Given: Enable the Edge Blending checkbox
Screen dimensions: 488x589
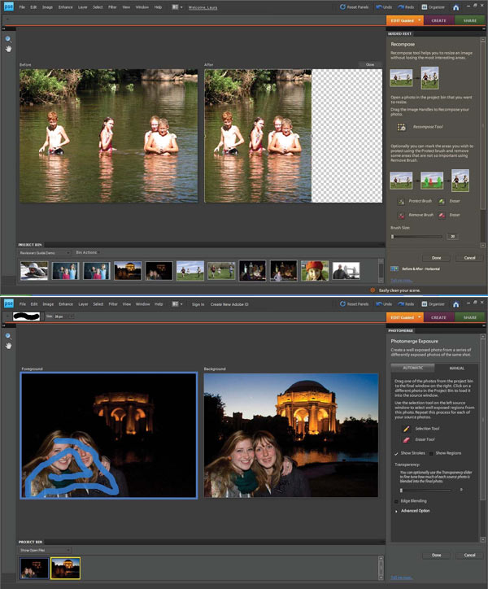Looking at the screenshot, I should pyautogui.click(x=396, y=501).
